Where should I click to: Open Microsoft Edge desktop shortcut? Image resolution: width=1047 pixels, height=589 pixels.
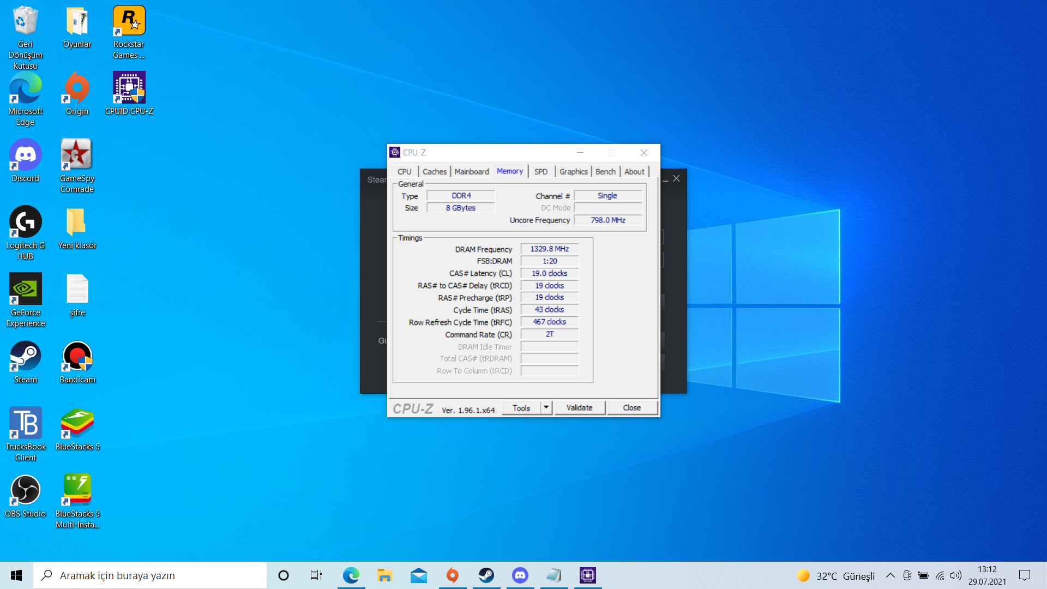click(25, 99)
